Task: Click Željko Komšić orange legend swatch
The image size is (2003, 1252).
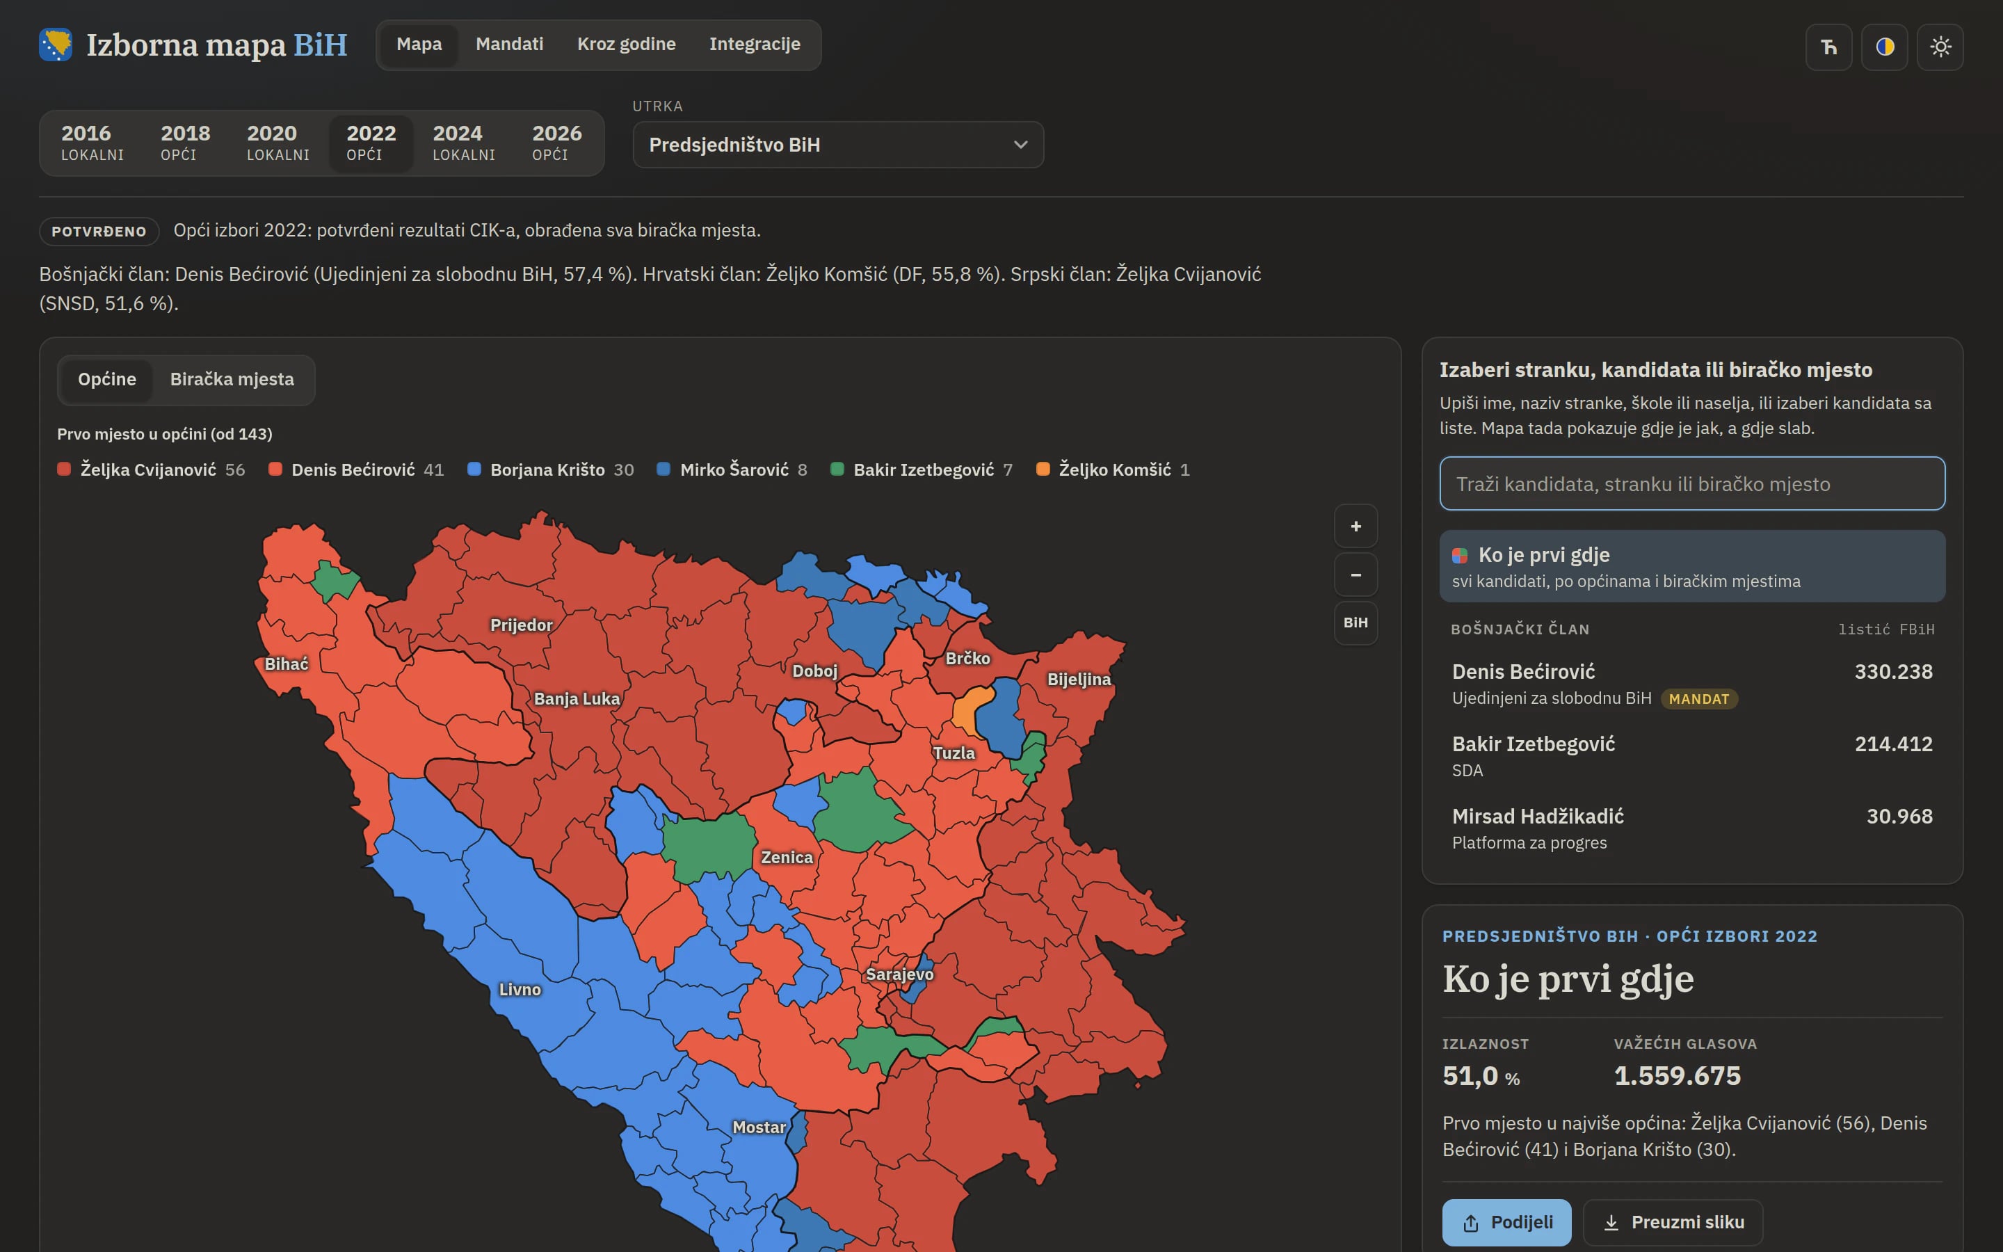Action: click(1043, 469)
